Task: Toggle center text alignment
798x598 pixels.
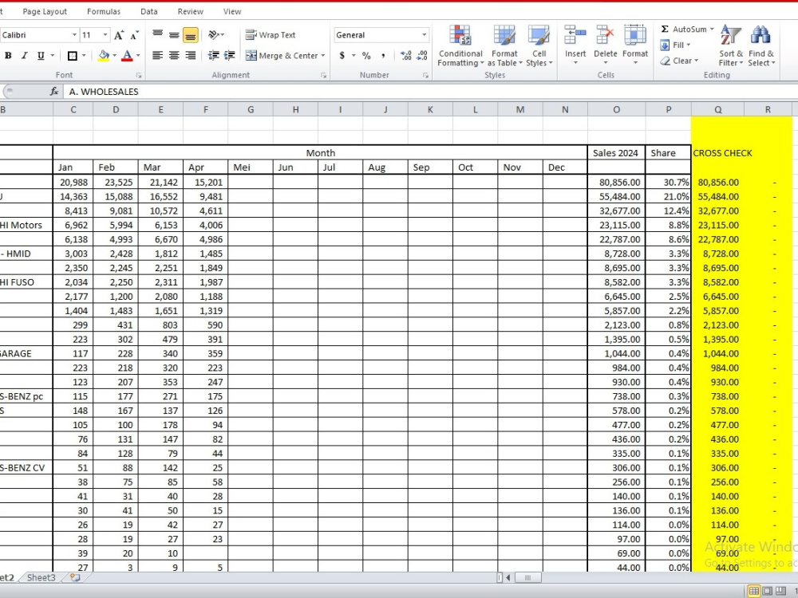Action: point(174,56)
